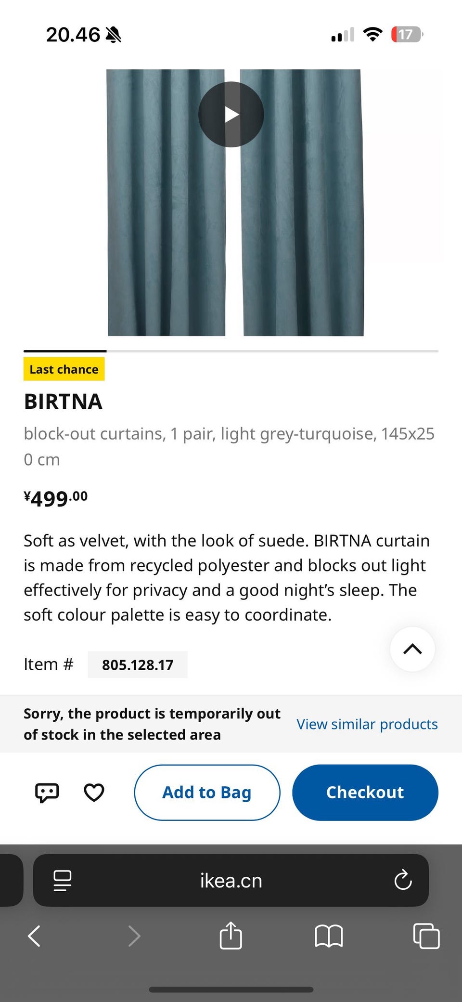
Task: Tap the right curtain product image
Action: (x=302, y=231)
